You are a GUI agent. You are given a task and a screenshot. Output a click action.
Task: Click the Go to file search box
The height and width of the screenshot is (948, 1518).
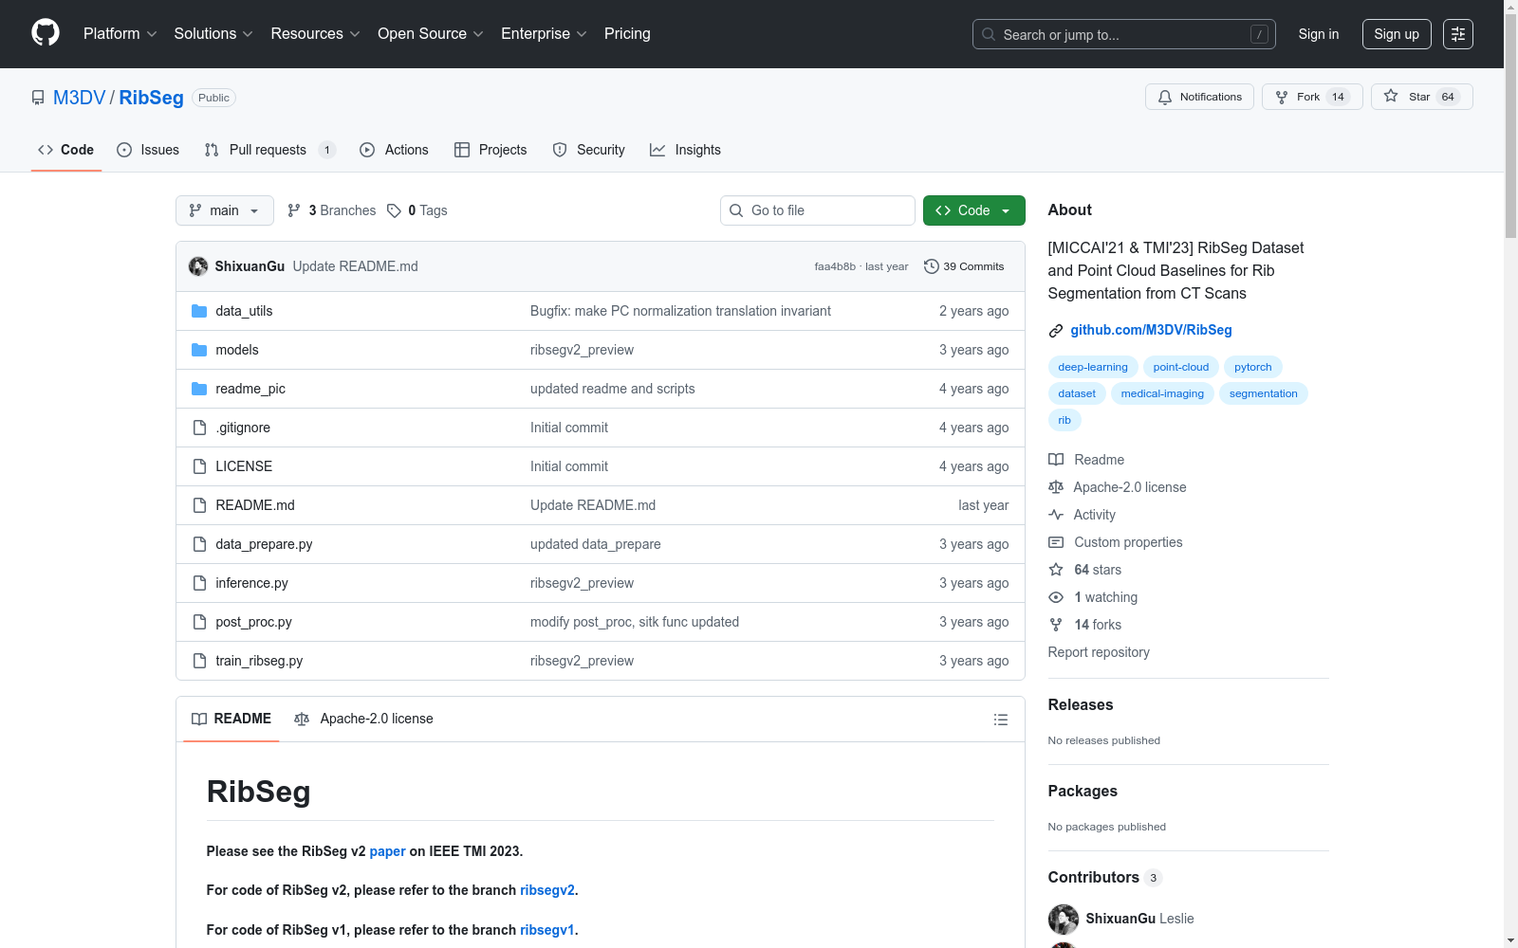pyautogui.click(x=818, y=210)
